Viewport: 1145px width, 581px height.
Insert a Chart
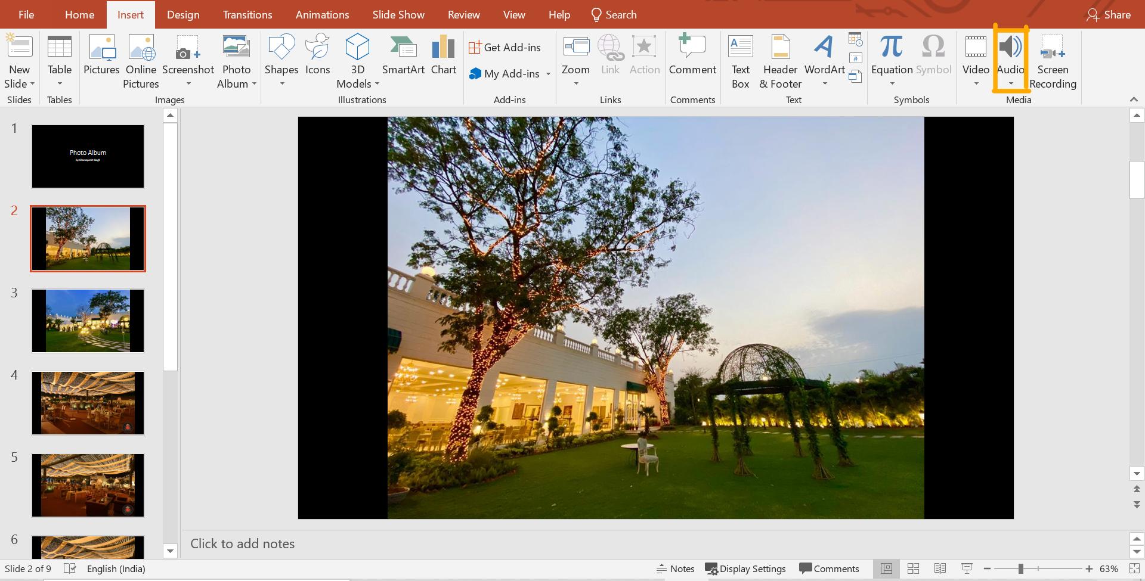pyautogui.click(x=444, y=57)
